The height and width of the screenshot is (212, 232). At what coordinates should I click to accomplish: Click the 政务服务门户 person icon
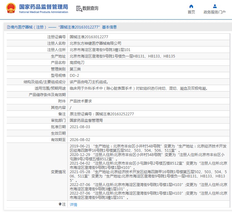[215, 6]
